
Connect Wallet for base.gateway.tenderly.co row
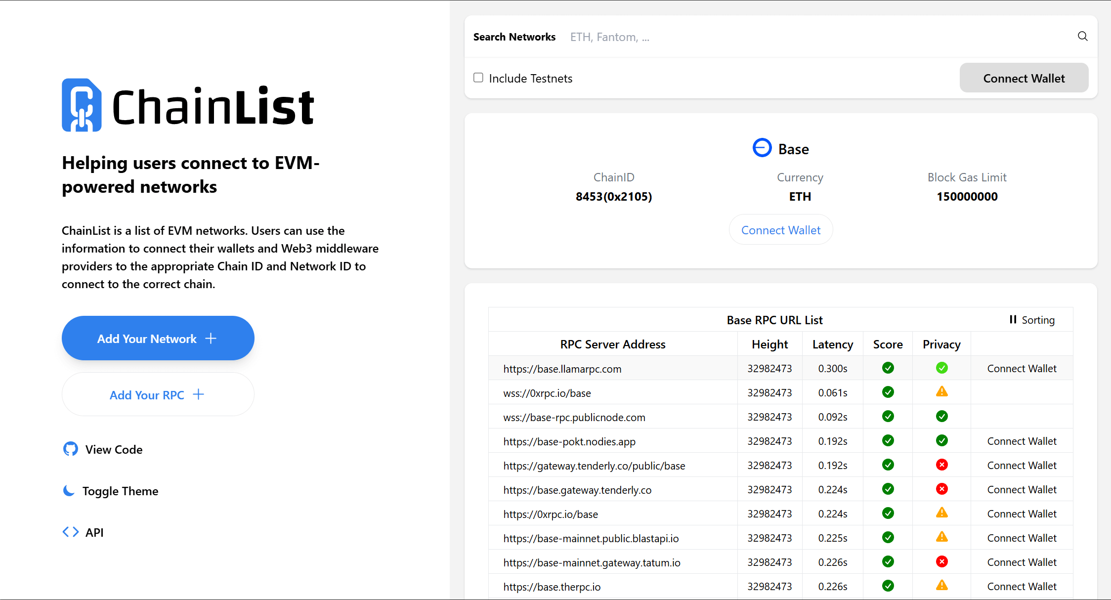click(x=1022, y=489)
